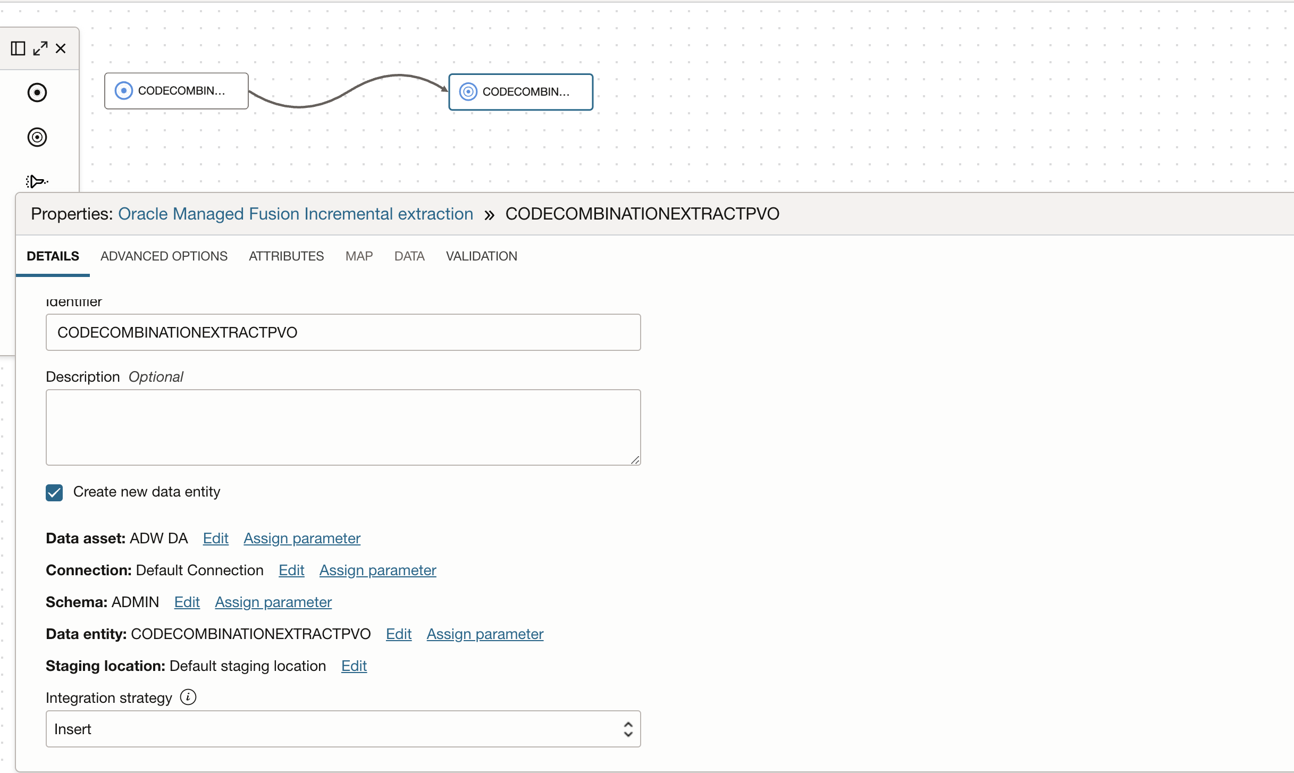Open the ATTRIBUTES tab

pos(286,256)
